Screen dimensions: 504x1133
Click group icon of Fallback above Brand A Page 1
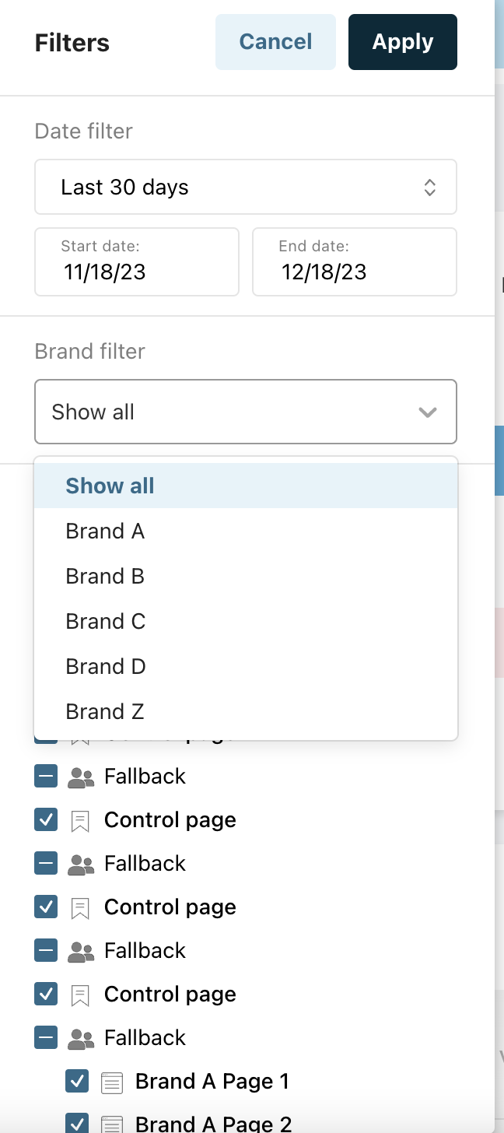81,1038
